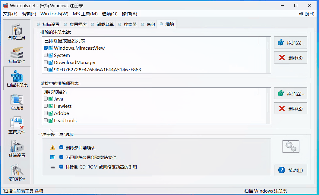
Task: Click the drive icon by CD-ROM option
Action: click(x=53, y=167)
